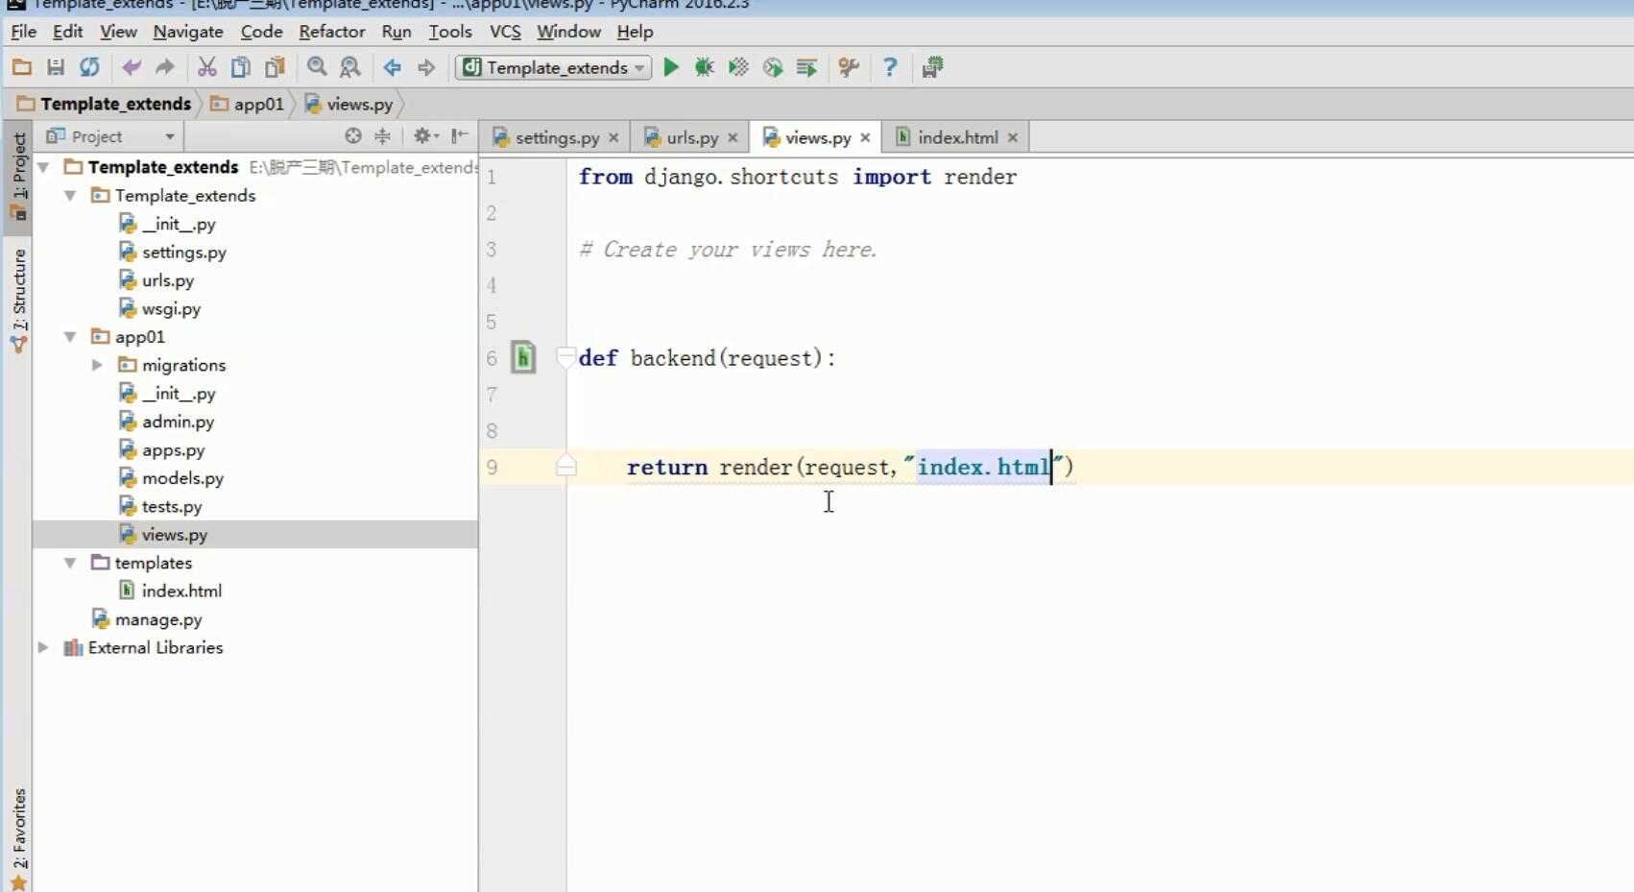Screen dimensions: 1634x892
Task: Place cursor on def backend(request) line
Action: (707, 358)
